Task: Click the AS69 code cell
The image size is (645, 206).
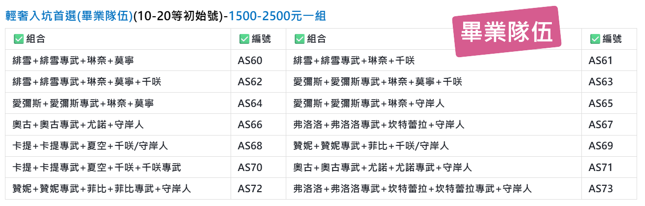Action: [610, 146]
